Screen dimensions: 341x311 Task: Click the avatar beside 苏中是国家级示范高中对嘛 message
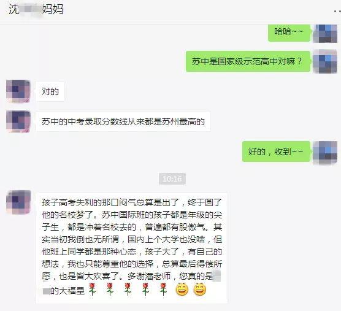[325, 61]
